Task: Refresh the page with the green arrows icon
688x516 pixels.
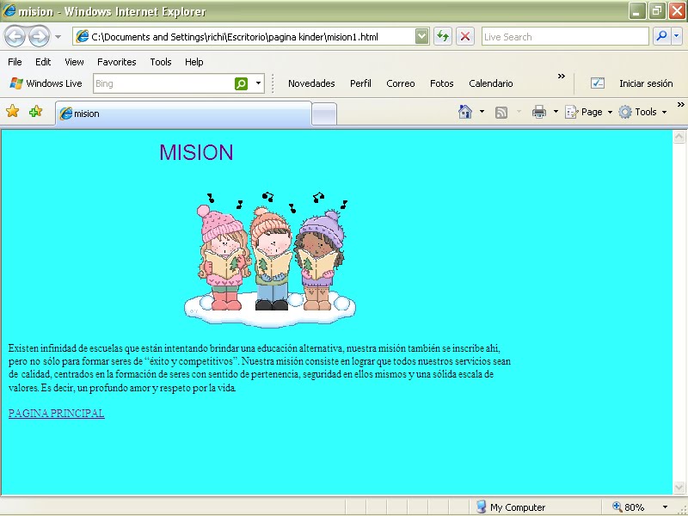Action: pyautogui.click(x=443, y=37)
